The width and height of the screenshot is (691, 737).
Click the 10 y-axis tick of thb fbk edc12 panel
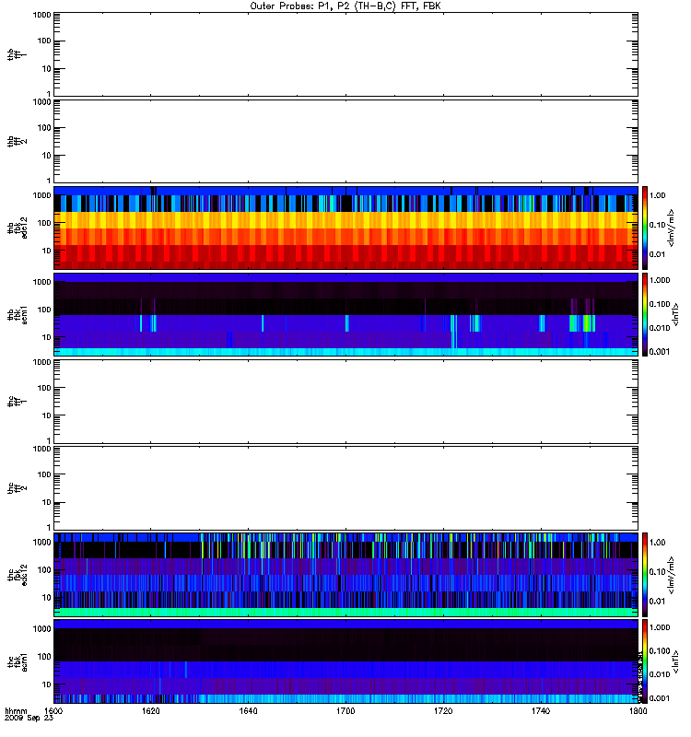(47, 251)
